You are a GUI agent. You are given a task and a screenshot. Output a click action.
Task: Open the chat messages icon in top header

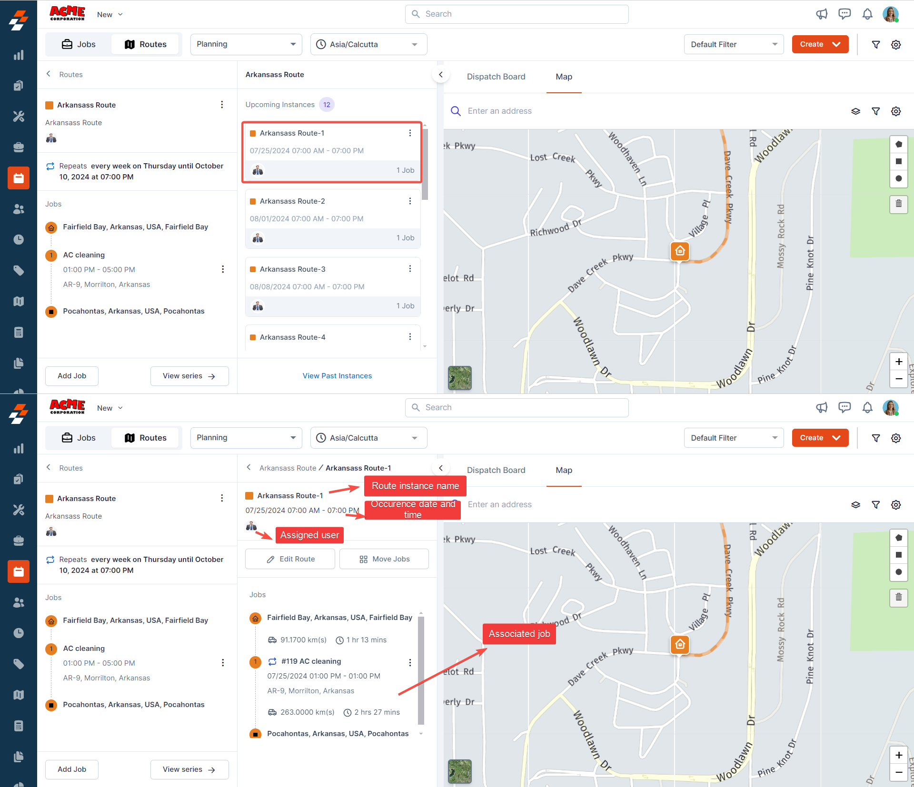(x=844, y=14)
